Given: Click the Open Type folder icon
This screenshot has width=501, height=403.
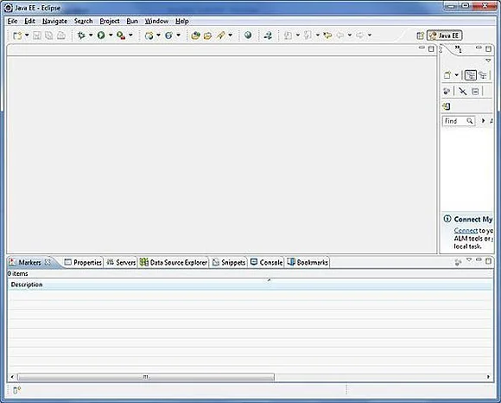Looking at the screenshot, I should pos(195,35).
